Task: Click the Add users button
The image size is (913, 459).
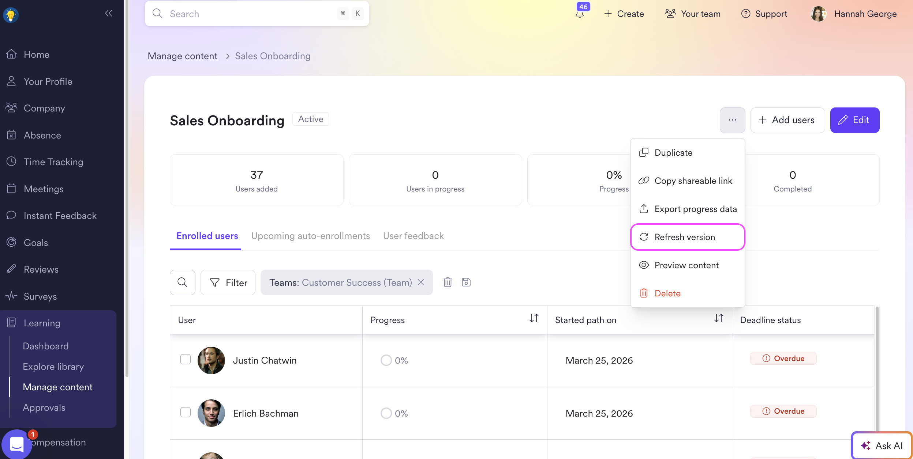Action: pyautogui.click(x=787, y=120)
